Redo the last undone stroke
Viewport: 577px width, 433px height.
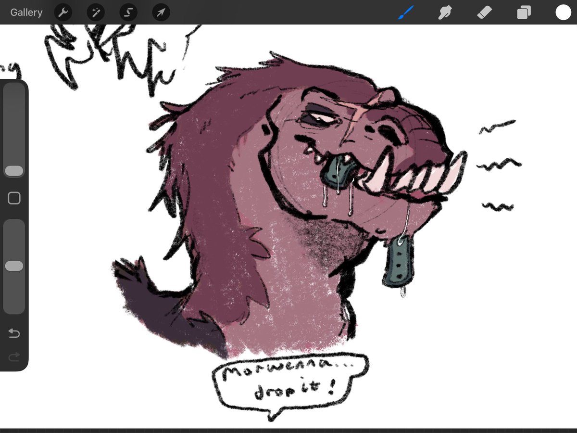(14, 357)
